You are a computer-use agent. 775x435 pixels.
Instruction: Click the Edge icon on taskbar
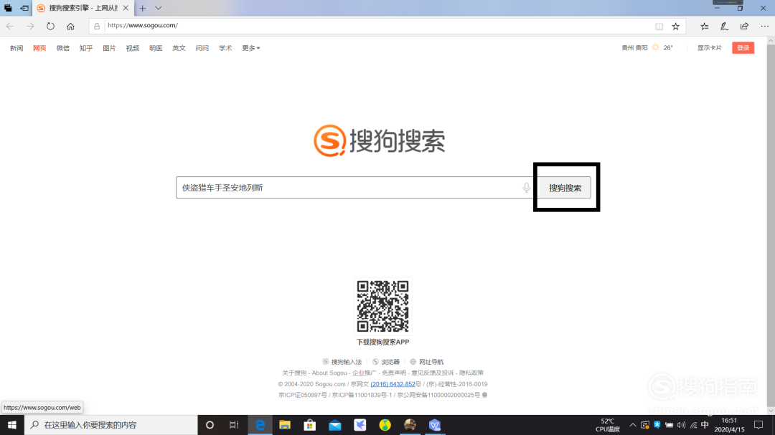click(260, 425)
